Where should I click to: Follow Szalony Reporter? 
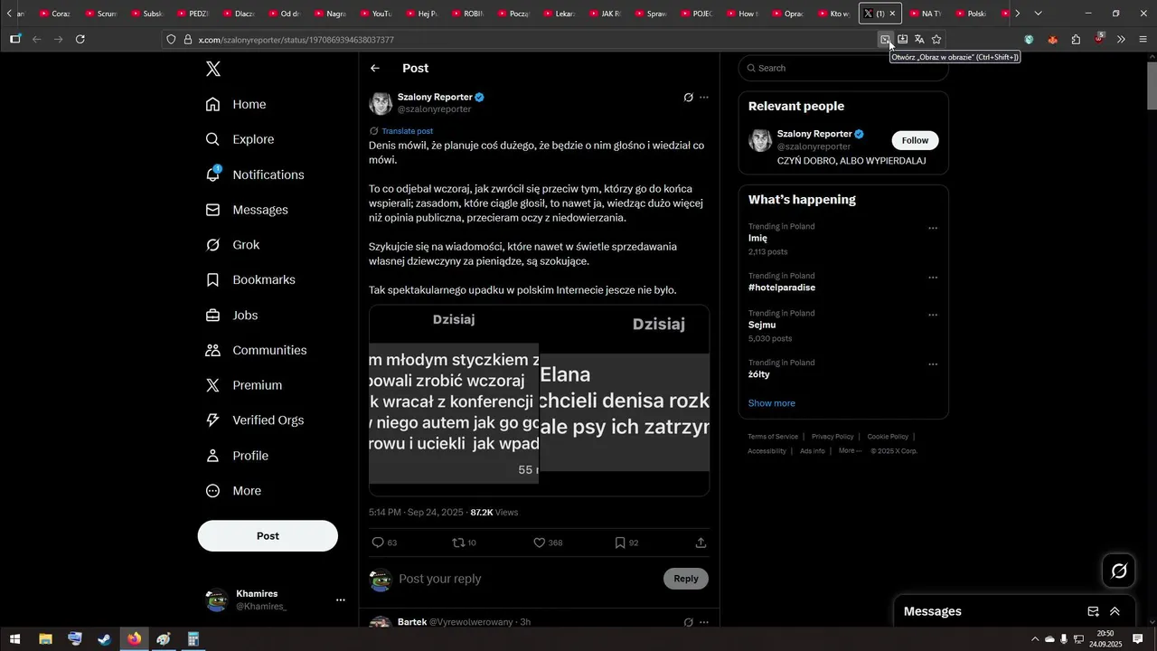coord(915,140)
